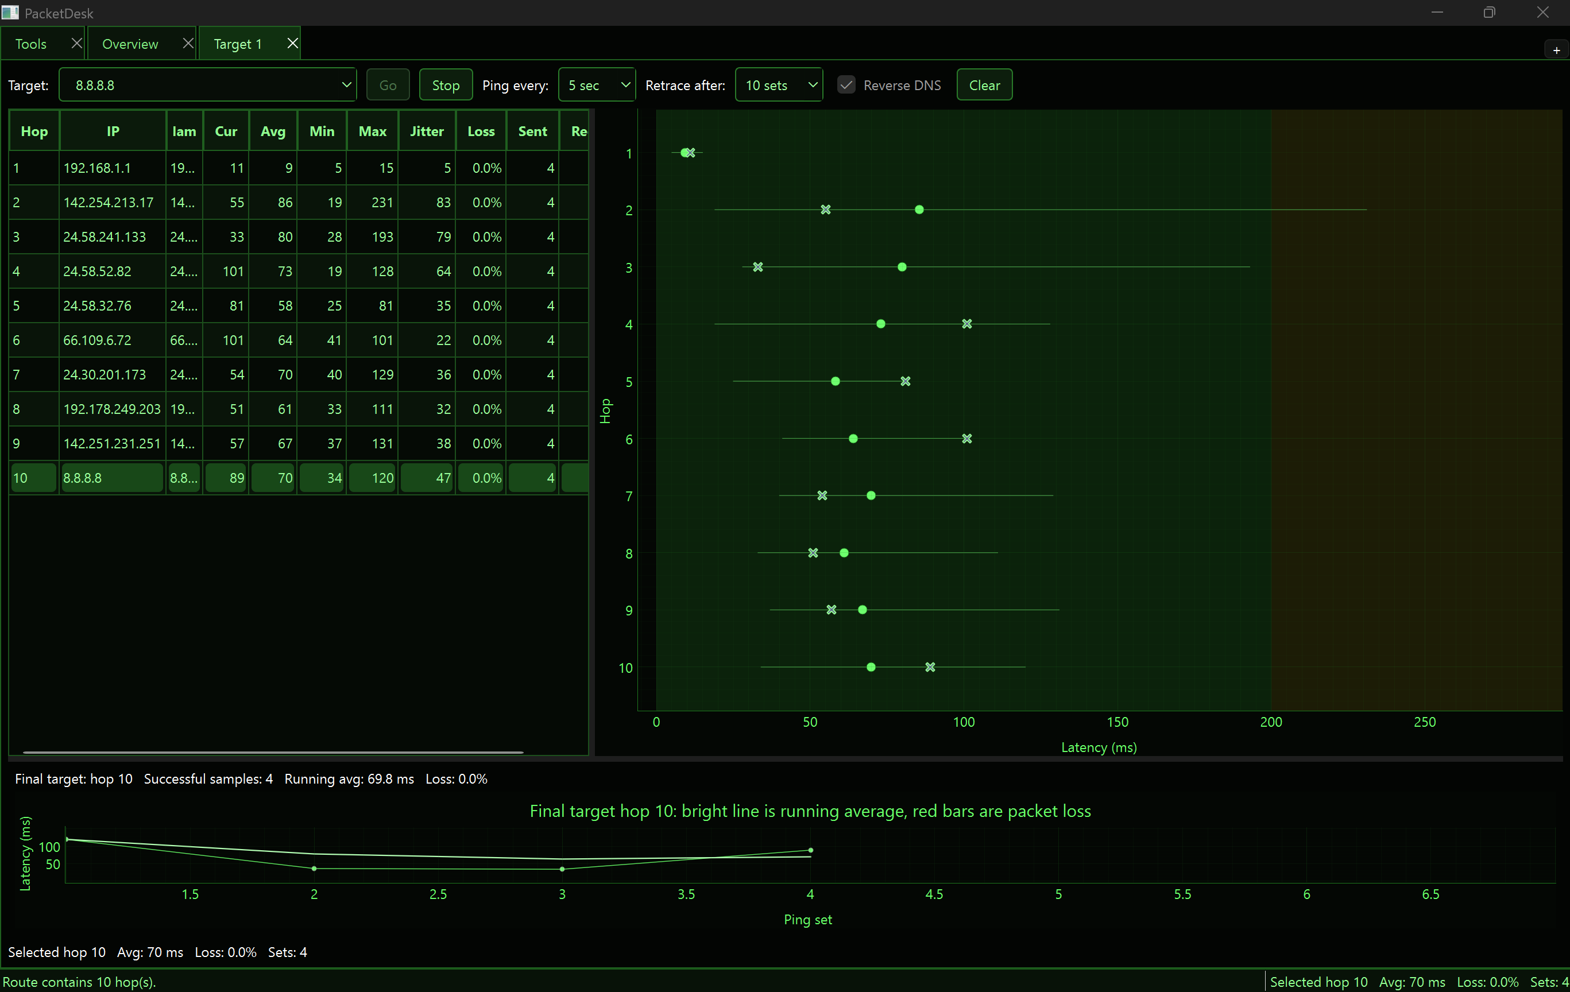Click hop 6 current X marker on chart
The width and height of the screenshot is (1570, 992).
coord(967,439)
